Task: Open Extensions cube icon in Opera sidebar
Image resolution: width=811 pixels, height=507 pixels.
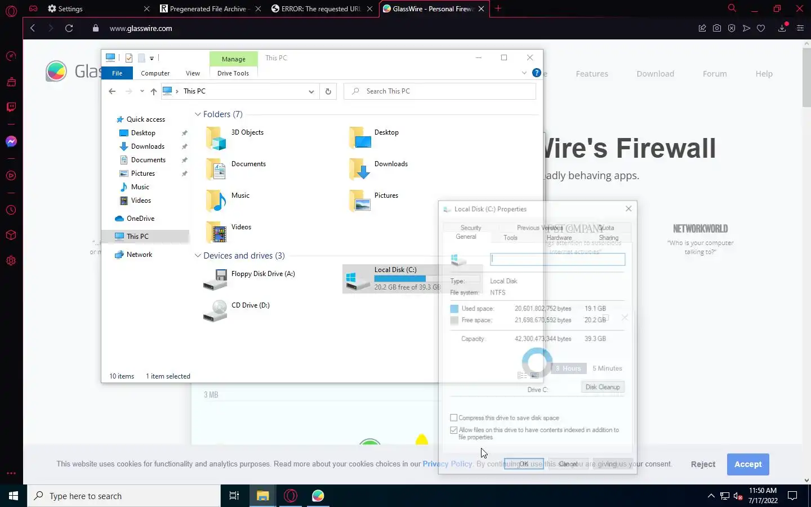Action: 11,235
